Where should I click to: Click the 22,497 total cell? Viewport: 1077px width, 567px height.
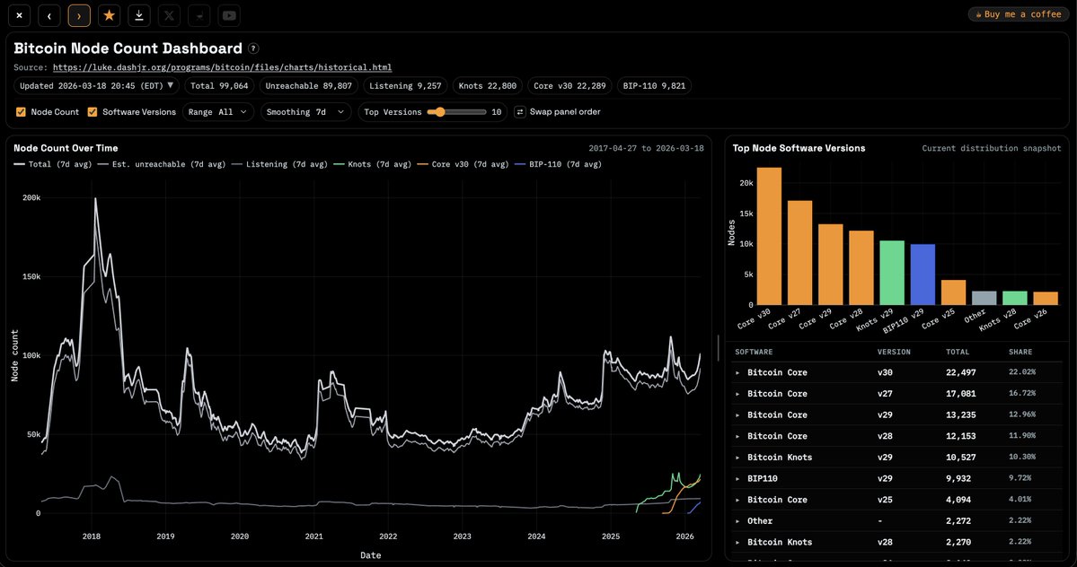pyautogui.click(x=961, y=372)
